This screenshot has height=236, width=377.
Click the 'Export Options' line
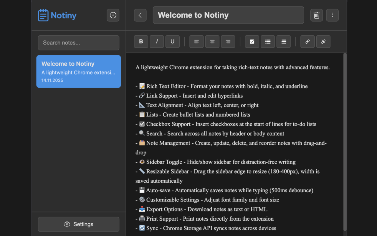201,209
